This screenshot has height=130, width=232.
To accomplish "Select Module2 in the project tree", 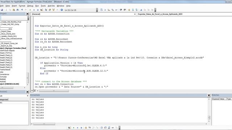I will point(3,82).
